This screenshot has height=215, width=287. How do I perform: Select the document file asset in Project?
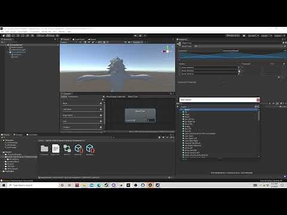(56, 149)
